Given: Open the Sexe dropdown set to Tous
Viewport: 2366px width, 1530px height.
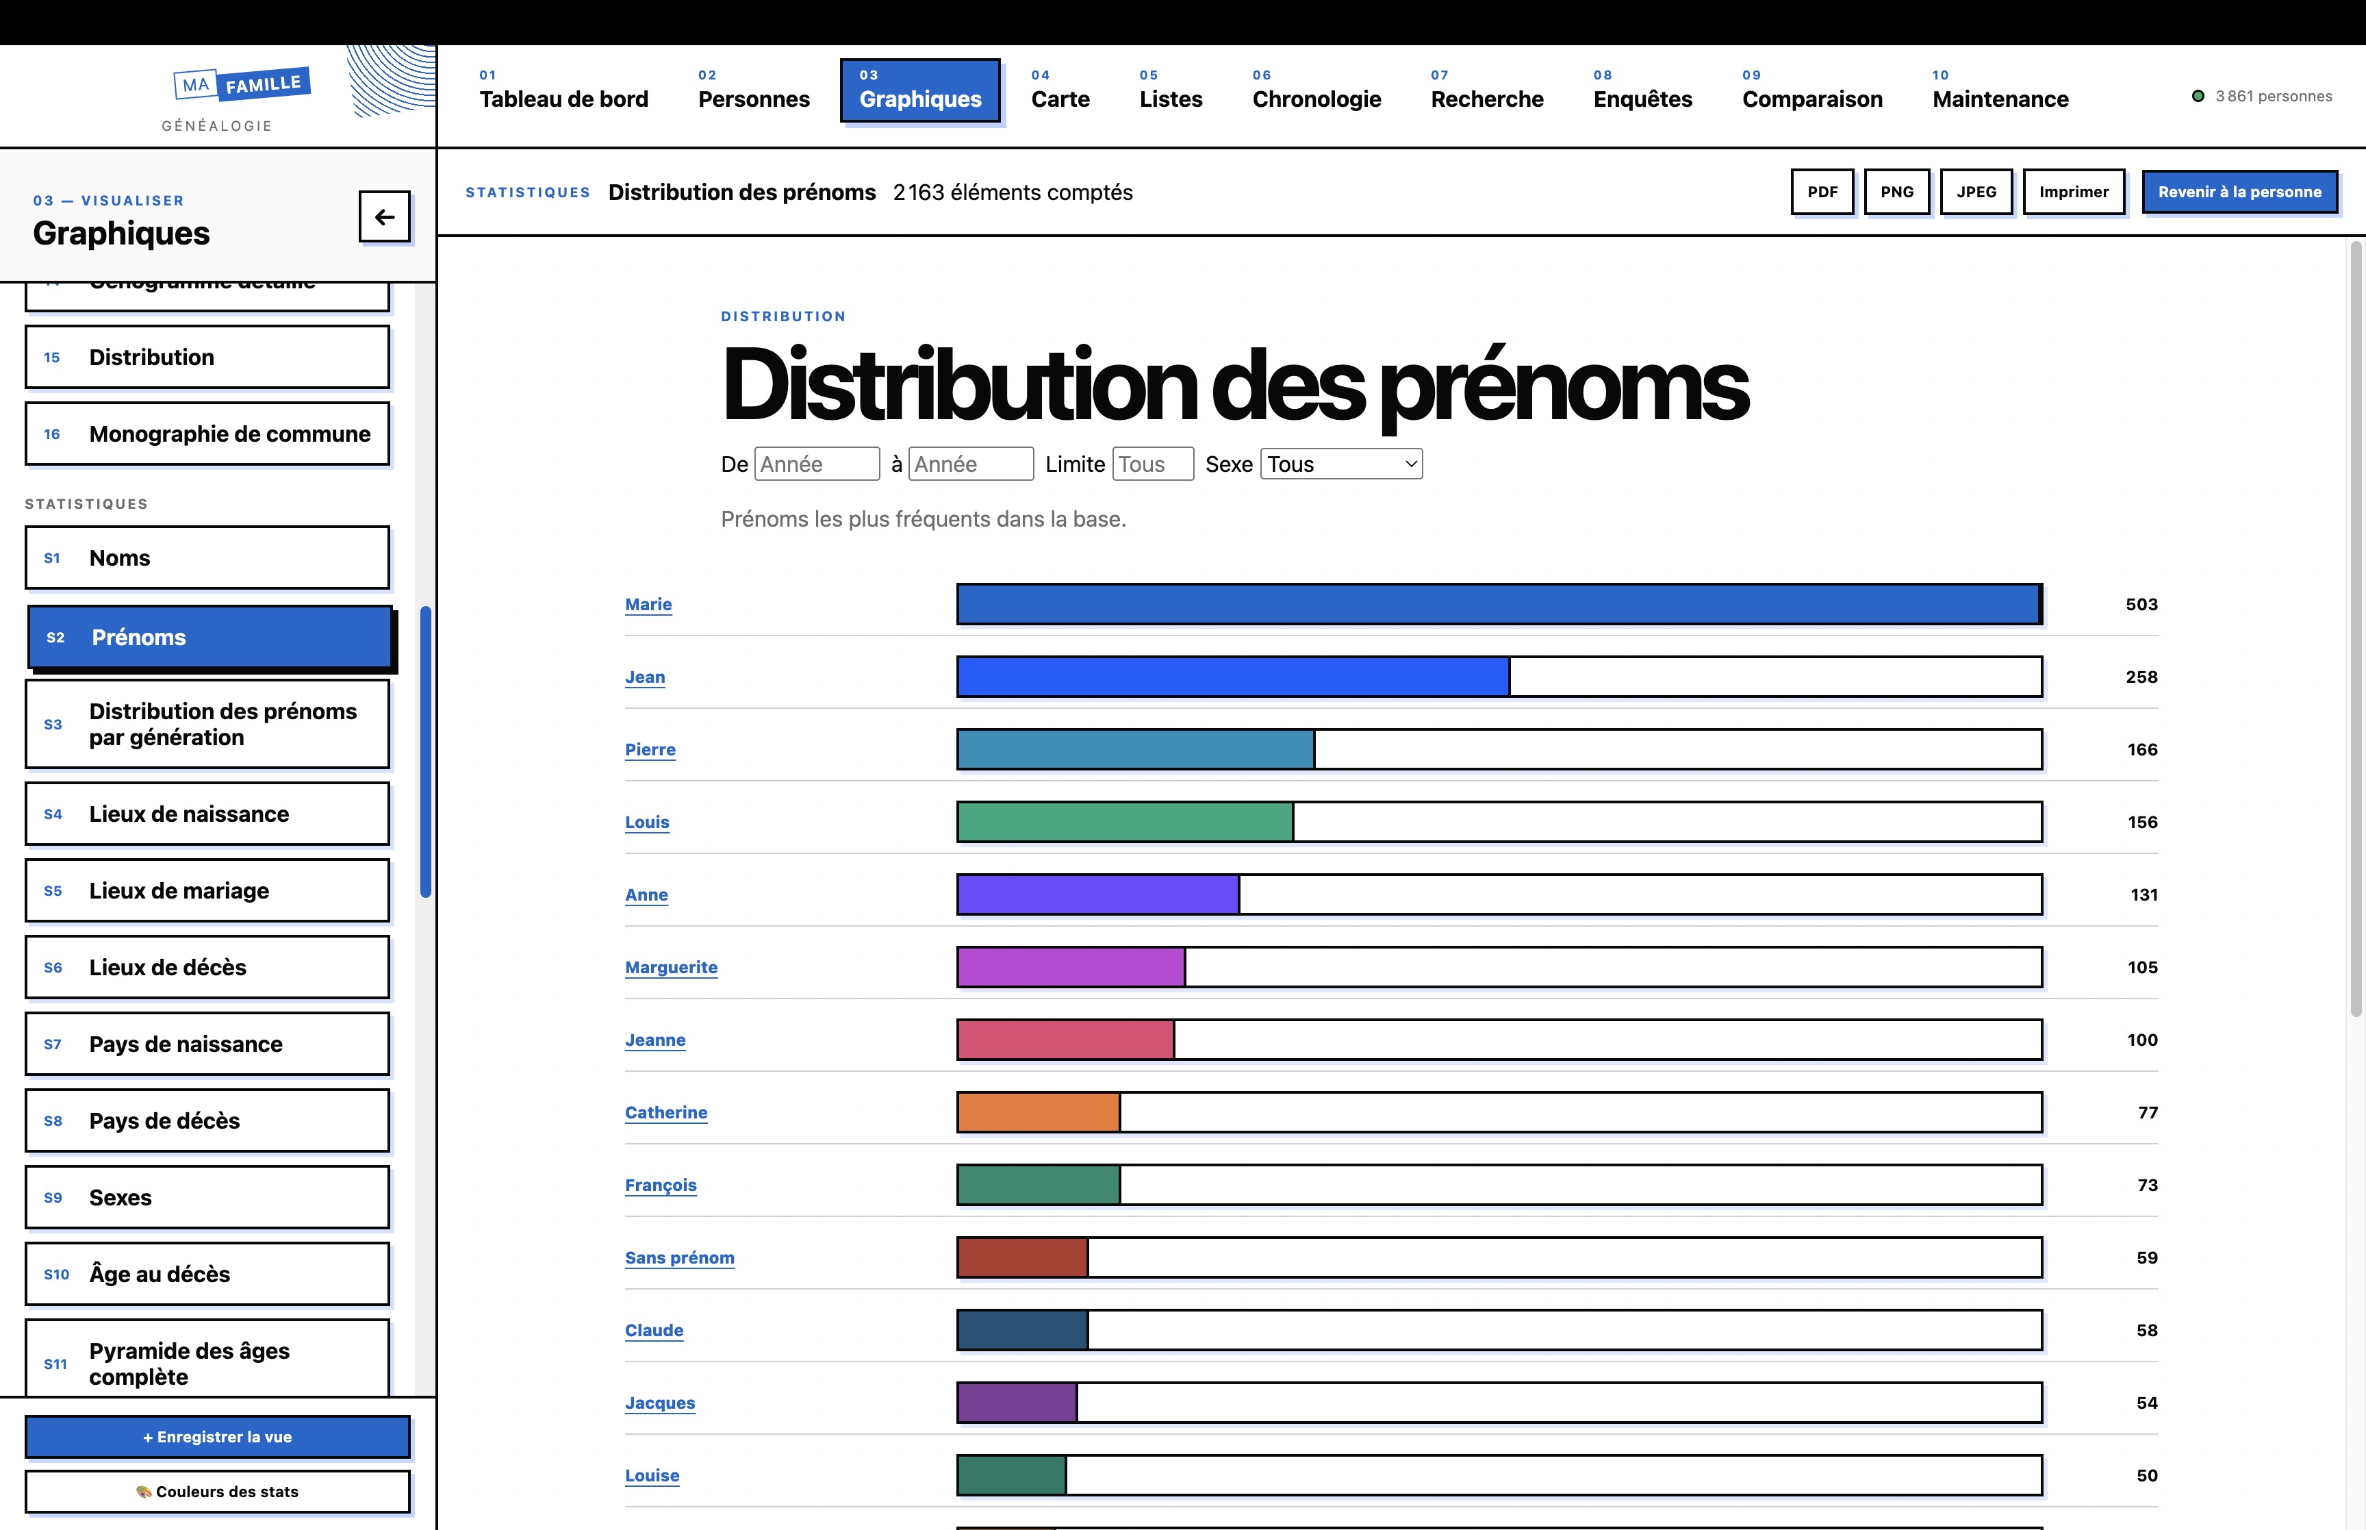Looking at the screenshot, I should click(x=1341, y=464).
